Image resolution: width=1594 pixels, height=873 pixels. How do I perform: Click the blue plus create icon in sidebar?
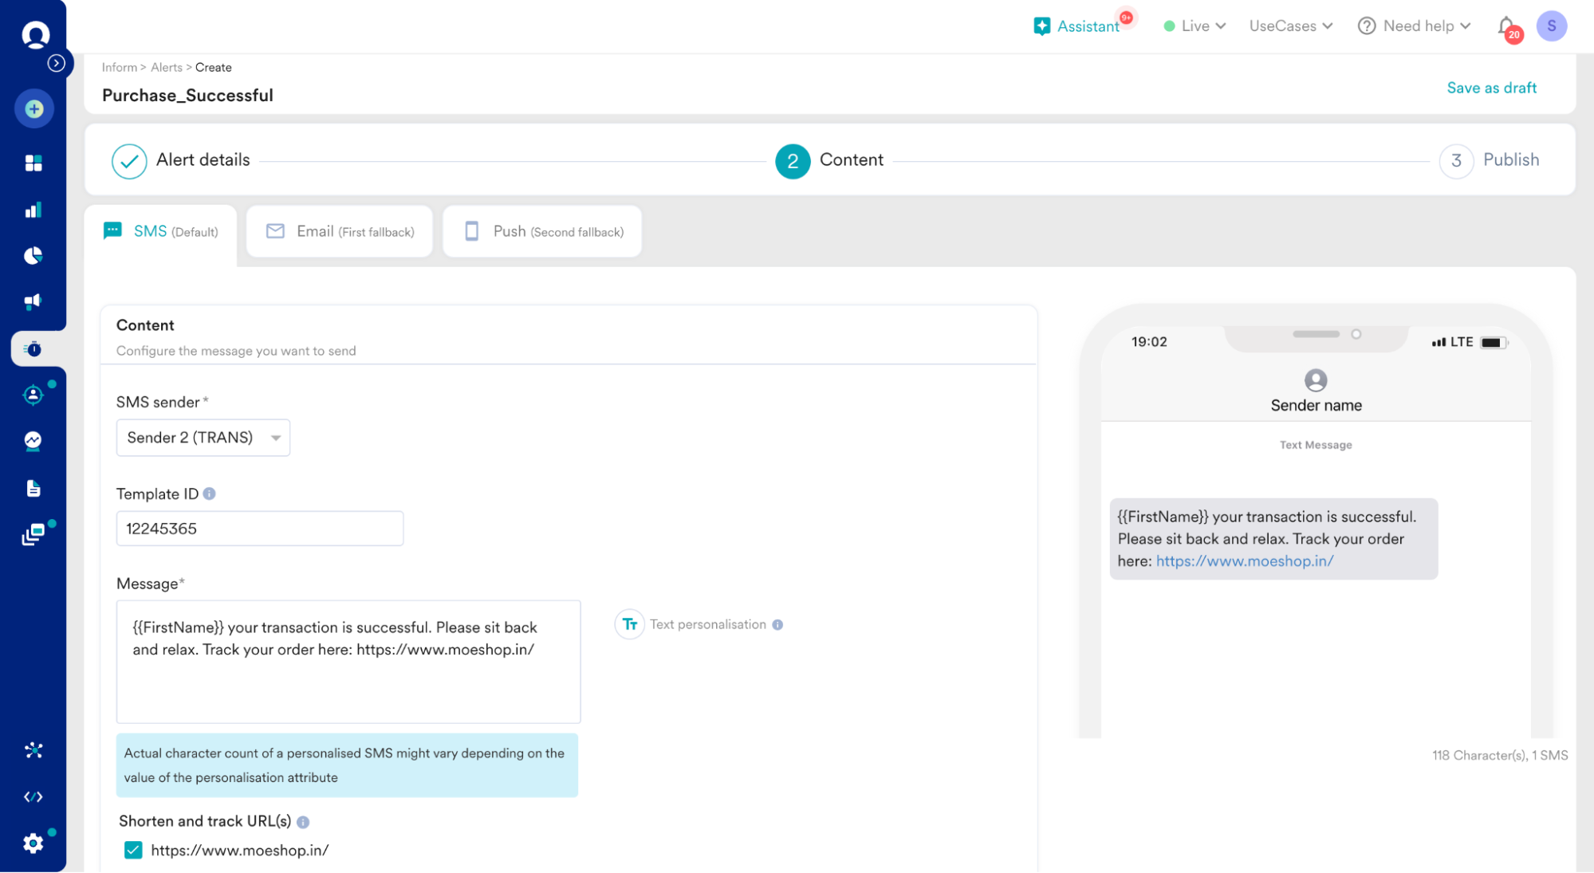pyautogui.click(x=33, y=108)
